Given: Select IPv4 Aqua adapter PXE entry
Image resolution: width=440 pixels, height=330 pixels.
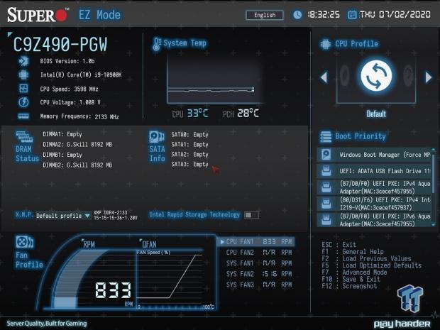Looking at the screenshot, I should (374, 187).
